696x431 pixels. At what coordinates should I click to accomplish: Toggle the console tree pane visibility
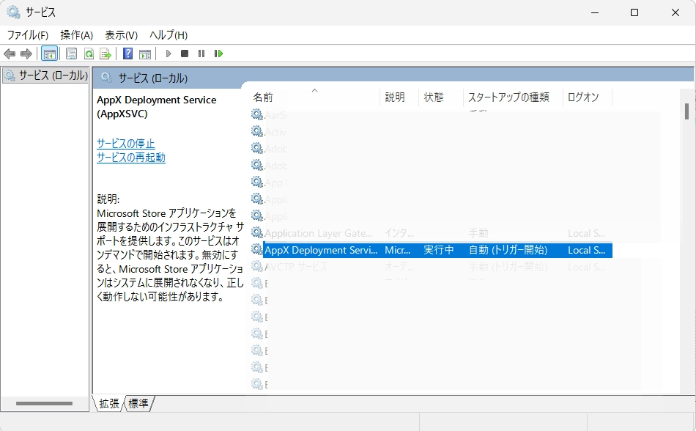coord(49,53)
